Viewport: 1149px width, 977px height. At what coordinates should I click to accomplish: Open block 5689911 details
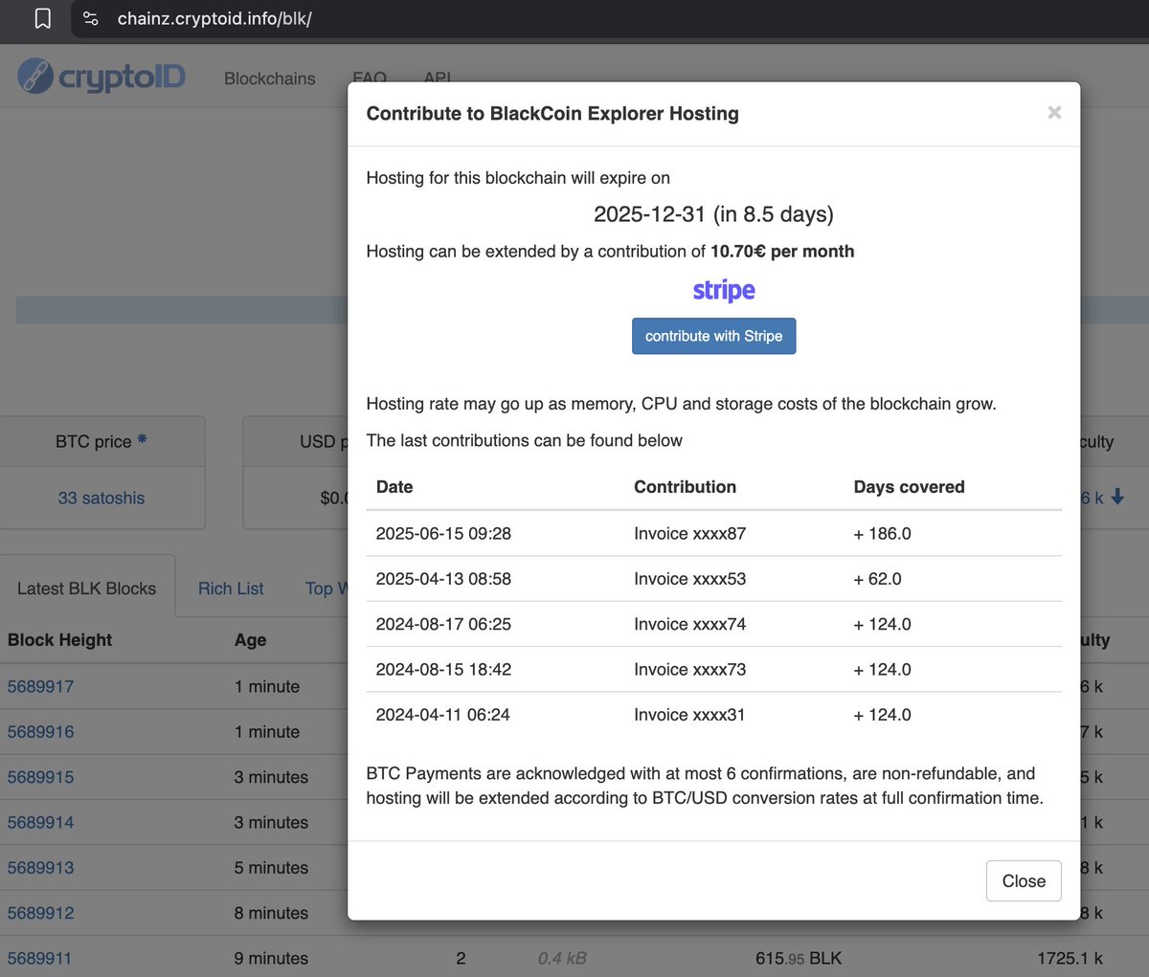pos(40,958)
